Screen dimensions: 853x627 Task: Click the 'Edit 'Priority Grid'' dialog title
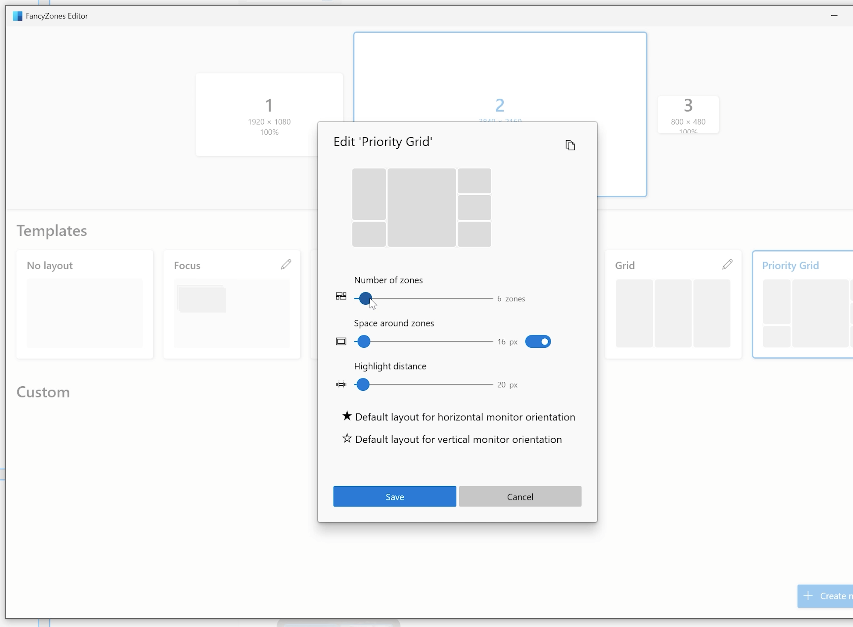point(383,142)
